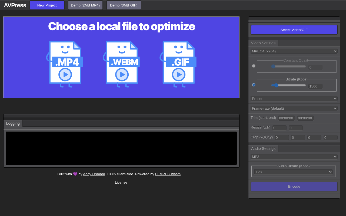Load the Demo (2MB MP4) sample

click(85, 5)
